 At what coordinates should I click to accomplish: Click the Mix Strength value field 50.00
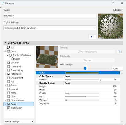point(117,69)
